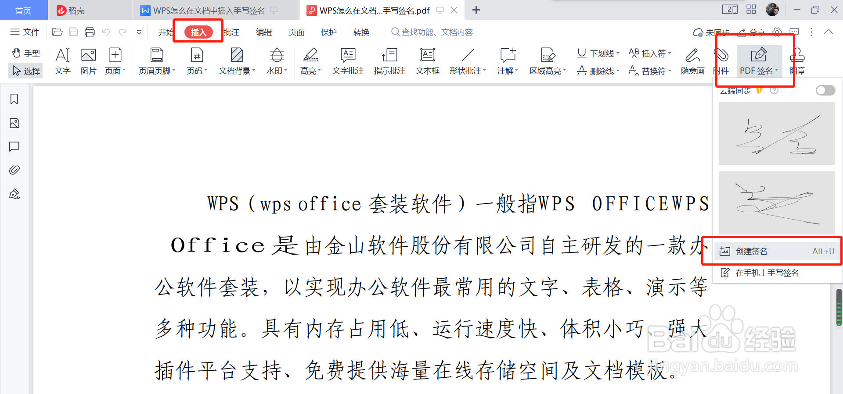
Task: Choose the pointer annotation (指示批注) tool
Action: point(389,61)
